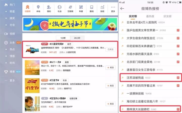Open 搞笑 in the sidebar
Image resolution: width=182 pixels, height=113 pixels.
12,18
